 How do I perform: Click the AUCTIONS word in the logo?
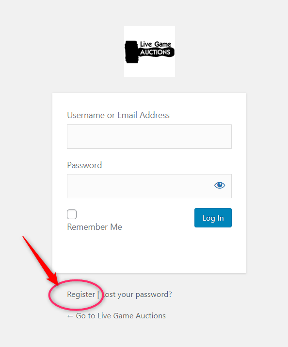coord(155,52)
